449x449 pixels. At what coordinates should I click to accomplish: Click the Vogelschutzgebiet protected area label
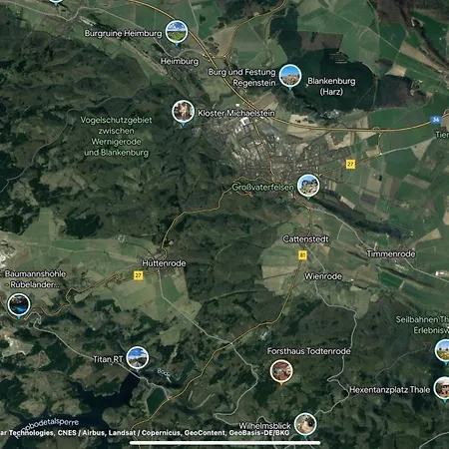(x=116, y=137)
